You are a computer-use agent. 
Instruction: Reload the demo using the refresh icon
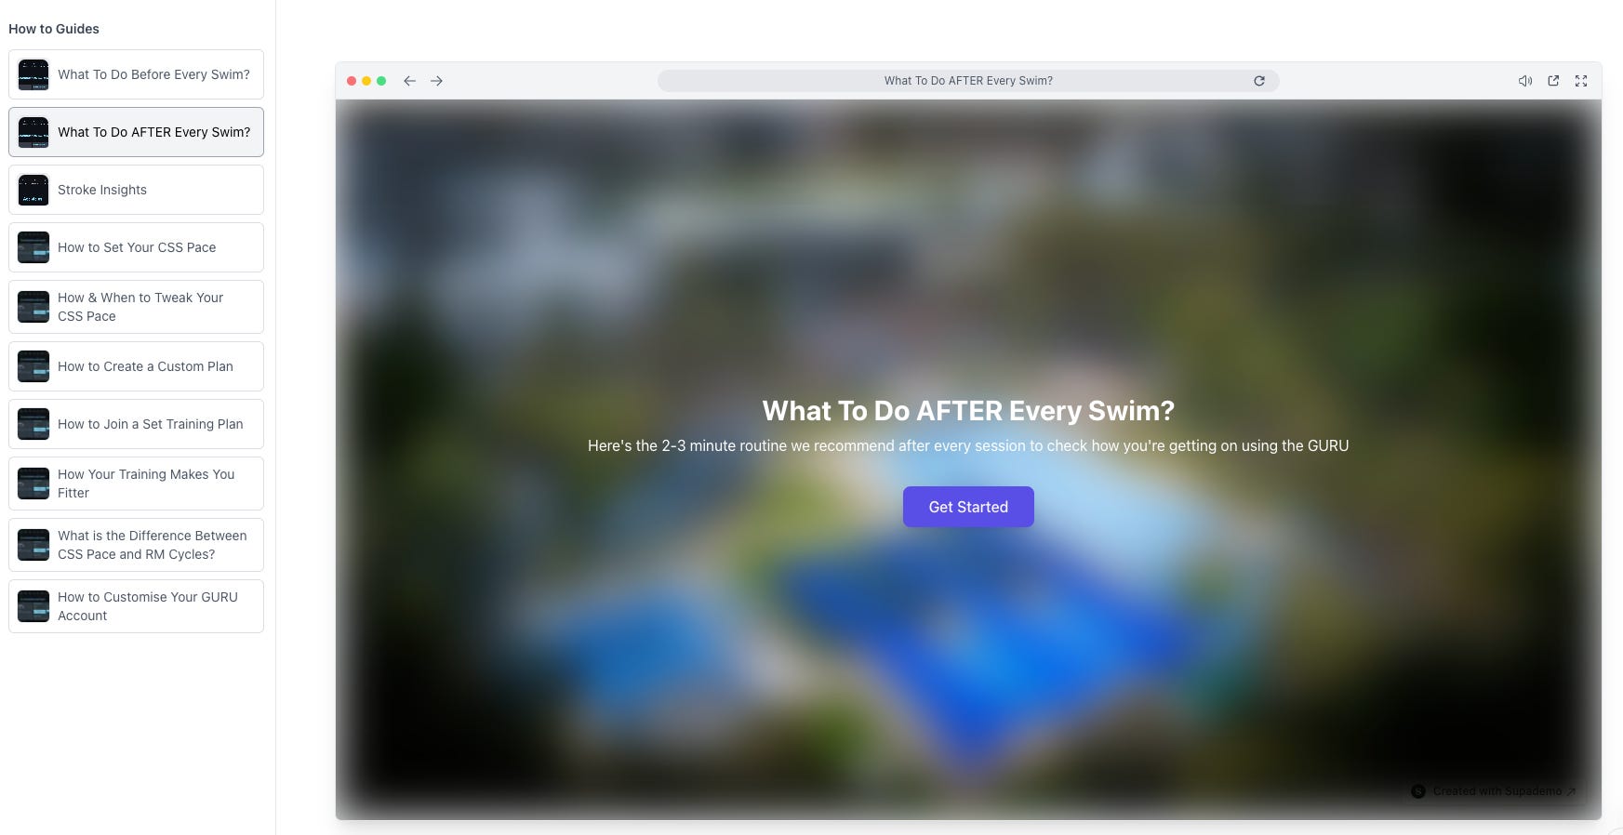pos(1259,81)
